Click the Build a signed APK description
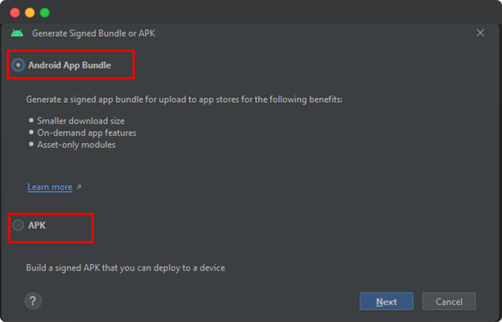 (125, 267)
